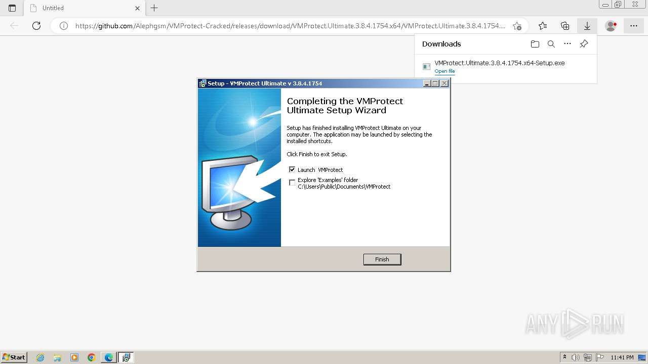Close the Untitled browser tab
648x364 pixels.
[x=138, y=8]
